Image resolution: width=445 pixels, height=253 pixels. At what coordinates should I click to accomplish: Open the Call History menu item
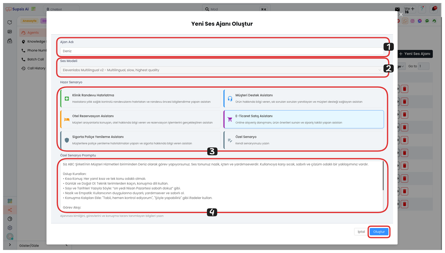pyautogui.click(x=34, y=68)
